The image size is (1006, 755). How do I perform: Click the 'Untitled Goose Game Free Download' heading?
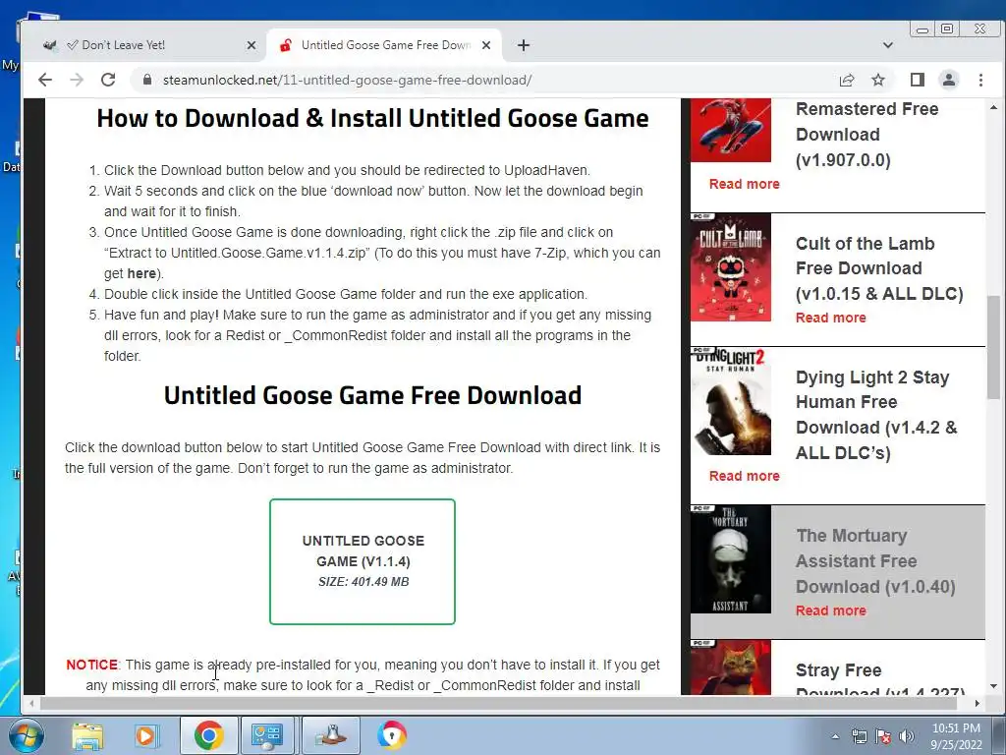(372, 395)
